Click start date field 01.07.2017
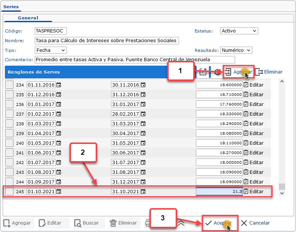 point(41,163)
